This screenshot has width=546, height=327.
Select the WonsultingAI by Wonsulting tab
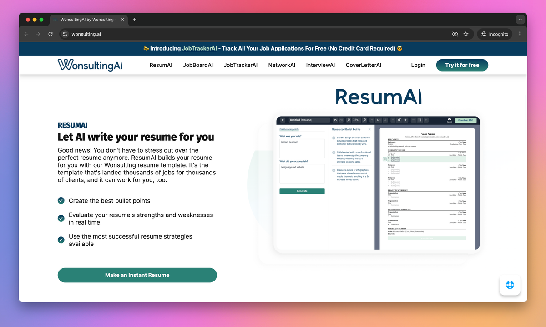coord(88,20)
